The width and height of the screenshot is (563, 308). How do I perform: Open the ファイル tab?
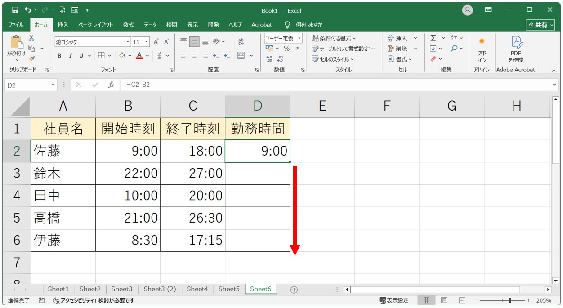pyautogui.click(x=16, y=25)
